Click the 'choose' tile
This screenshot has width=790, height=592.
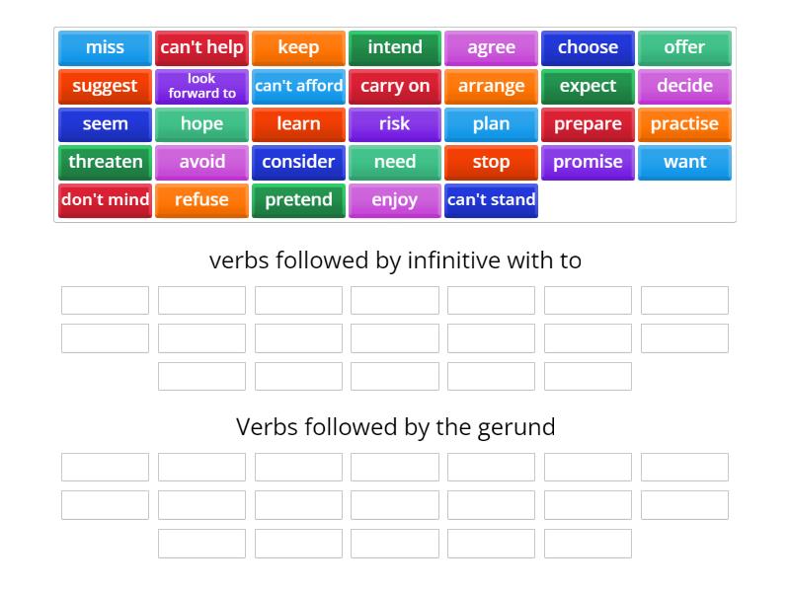(588, 47)
